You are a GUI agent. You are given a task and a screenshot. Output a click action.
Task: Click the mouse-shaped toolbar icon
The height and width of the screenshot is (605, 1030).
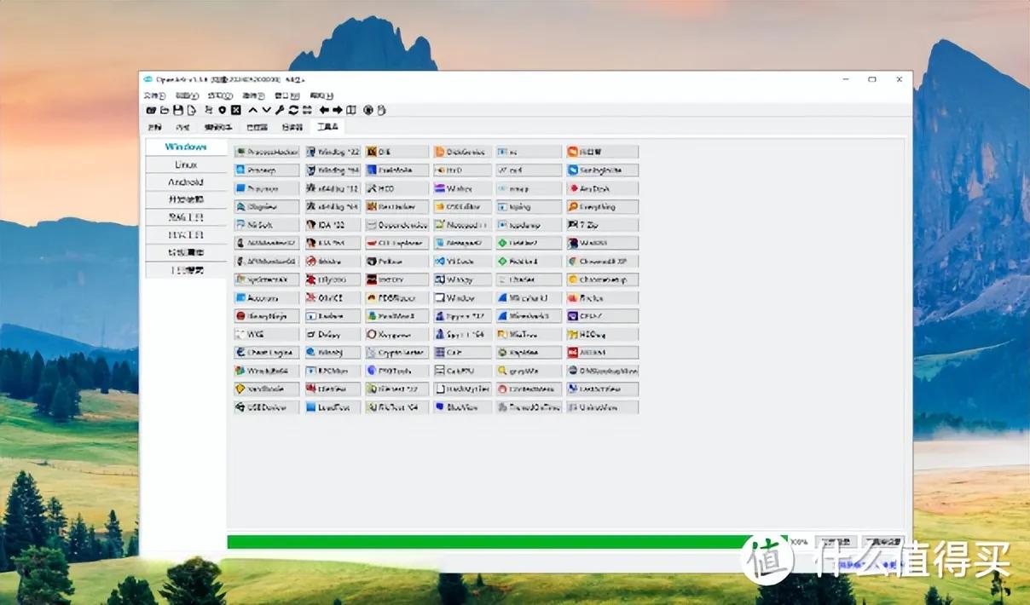pyautogui.click(x=382, y=110)
